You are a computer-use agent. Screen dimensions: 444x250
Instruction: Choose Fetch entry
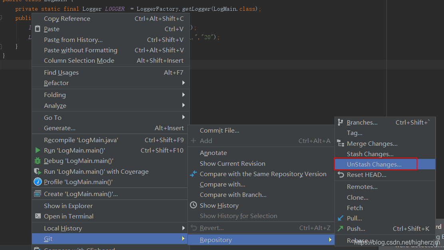(x=385, y=208)
